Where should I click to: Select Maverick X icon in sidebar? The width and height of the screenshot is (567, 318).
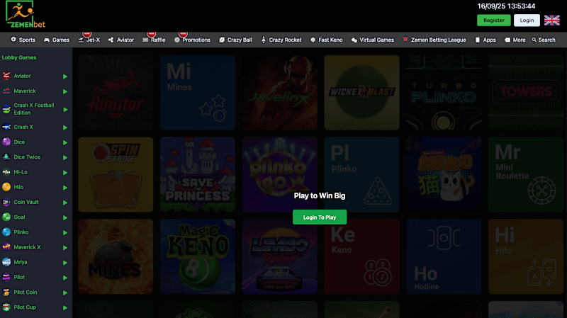(x=6, y=247)
